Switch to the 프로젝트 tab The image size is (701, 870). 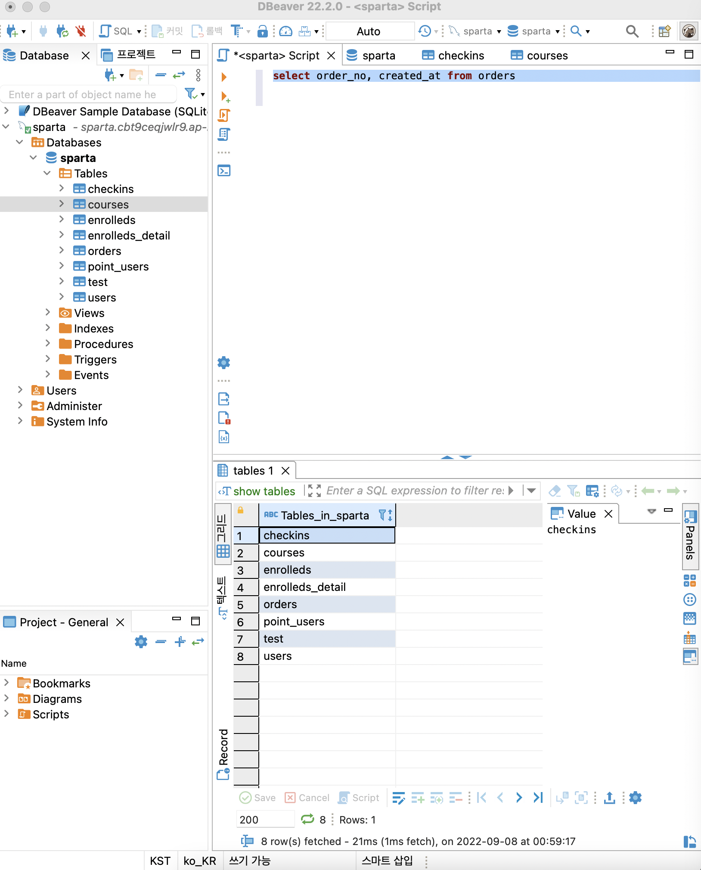tap(128, 55)
